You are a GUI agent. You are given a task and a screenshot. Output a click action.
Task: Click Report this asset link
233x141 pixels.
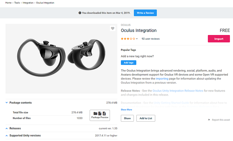[221, 120]
